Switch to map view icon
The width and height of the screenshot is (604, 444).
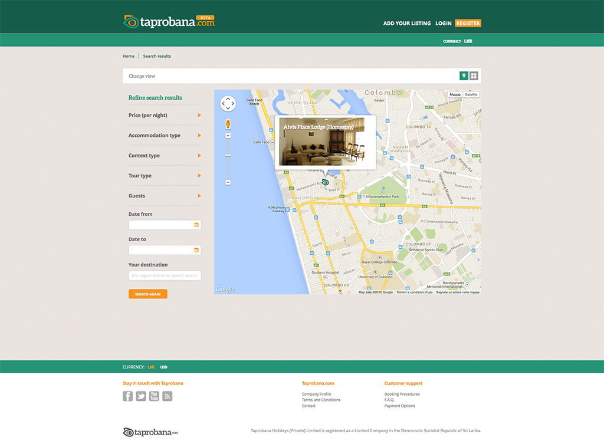point(464,76)
